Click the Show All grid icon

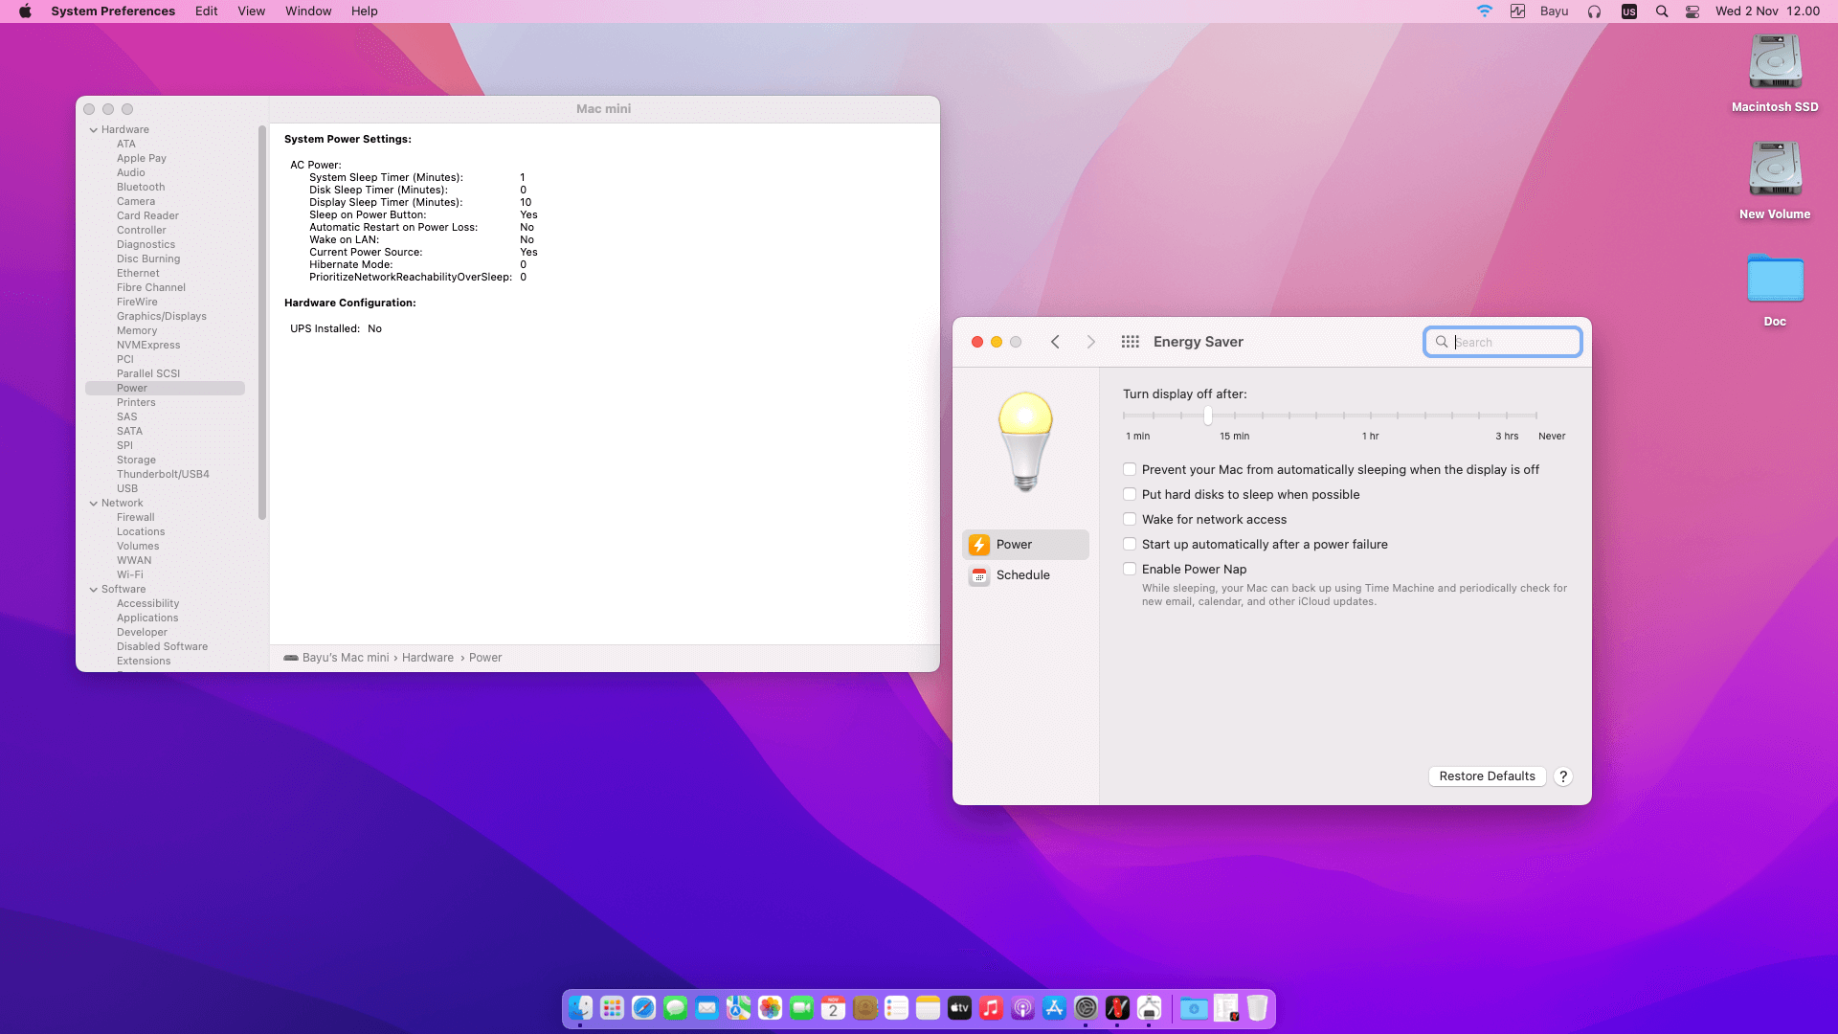pos(1130,342)
